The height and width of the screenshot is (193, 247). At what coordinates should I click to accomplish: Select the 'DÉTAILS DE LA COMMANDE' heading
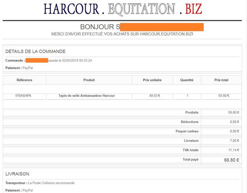tap(35, 51)
